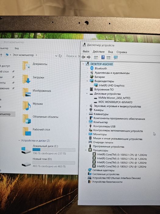160x214 pixels.
Task: Select Intel(R) UHD Graphics adapter
Action: pos(112,85)
